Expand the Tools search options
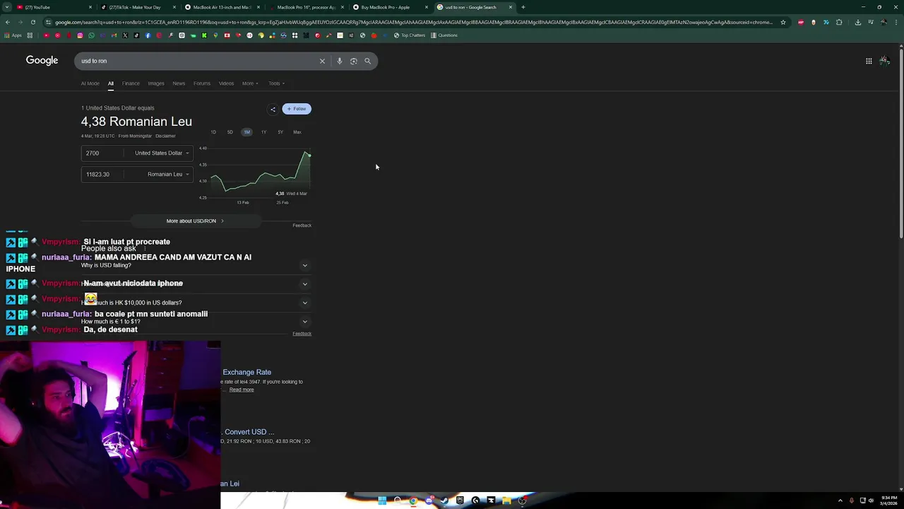Screen dimensions: 904x509 tap(276, 83)
